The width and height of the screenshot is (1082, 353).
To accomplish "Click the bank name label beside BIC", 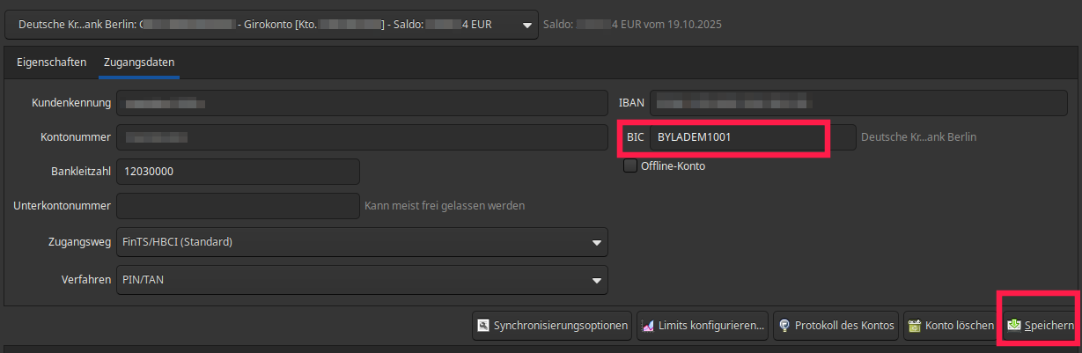I will click(x=918, y=137).
